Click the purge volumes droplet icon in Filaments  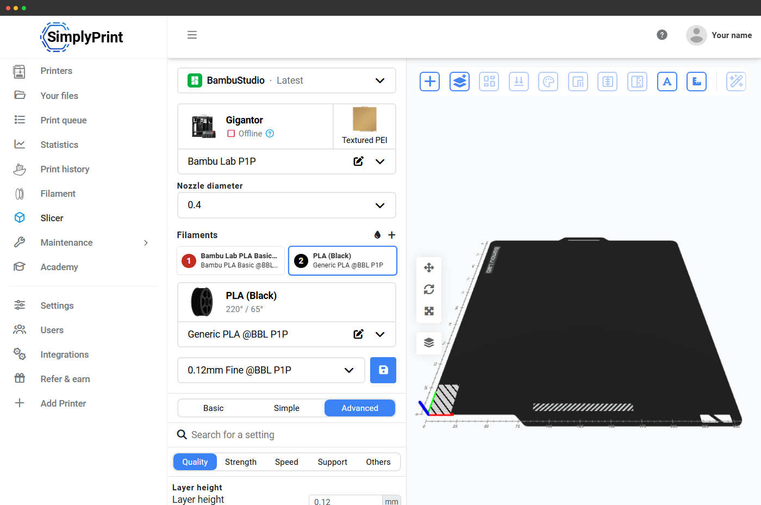tap(377, 235)
